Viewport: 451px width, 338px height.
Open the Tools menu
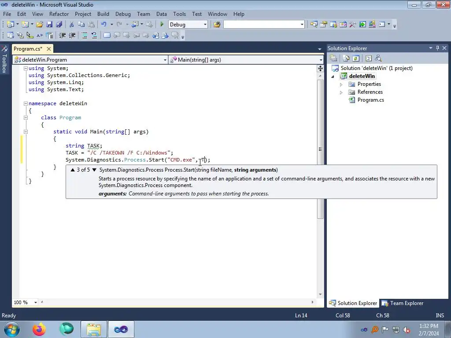(179, 14)
